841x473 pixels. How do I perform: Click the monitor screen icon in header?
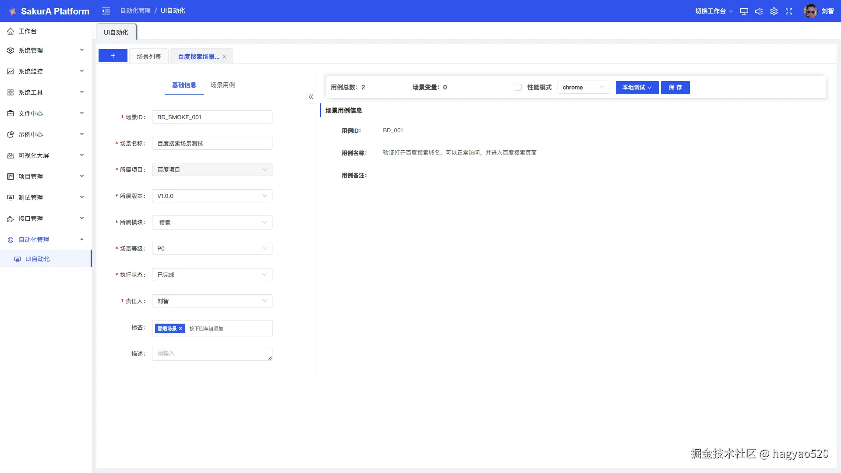(x=744, y=11)
